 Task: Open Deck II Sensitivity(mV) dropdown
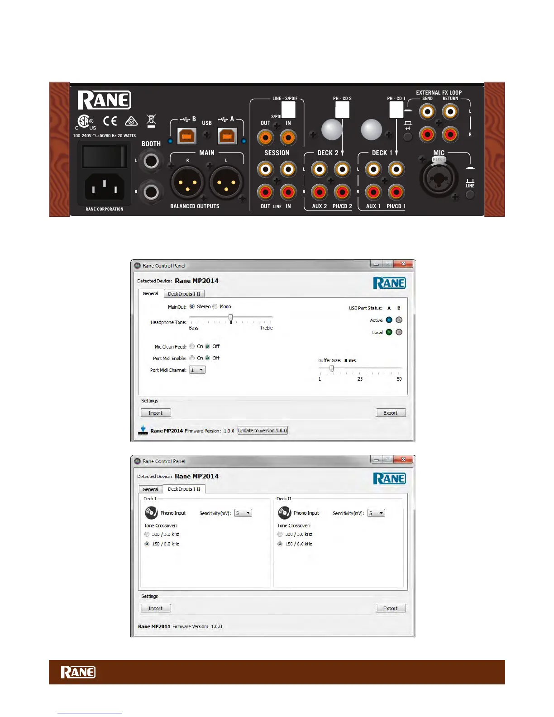click(376, 513)
